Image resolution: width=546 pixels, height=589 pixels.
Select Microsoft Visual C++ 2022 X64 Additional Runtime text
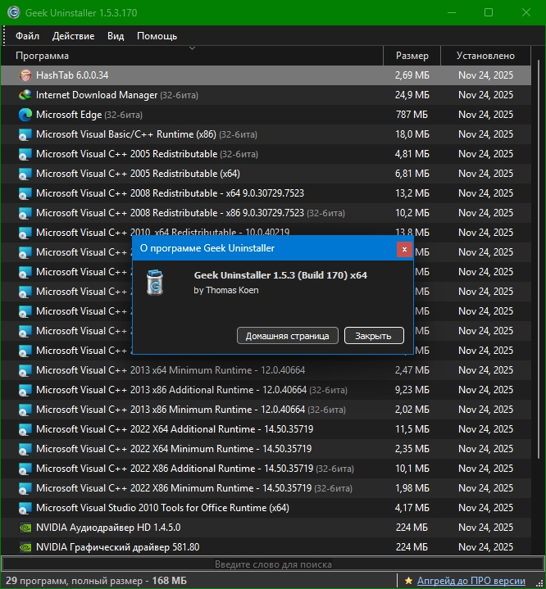point(175,429)
